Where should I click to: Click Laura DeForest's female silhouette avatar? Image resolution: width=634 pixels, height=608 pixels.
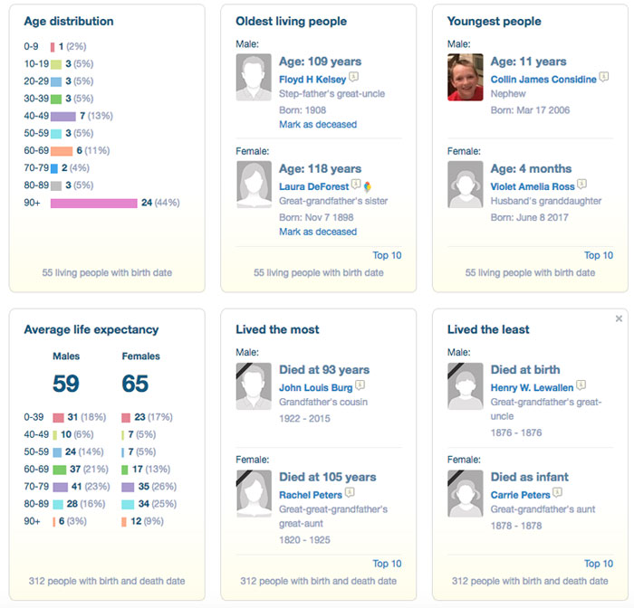pyautogui.click(x=254, y=185)
